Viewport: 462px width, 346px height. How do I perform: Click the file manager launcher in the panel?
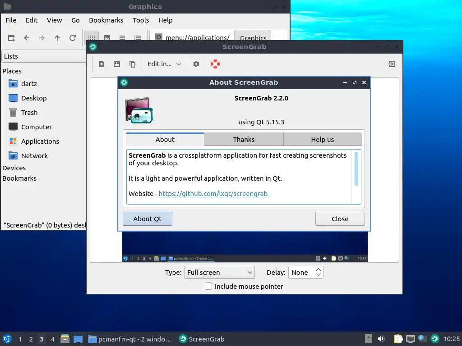coord(65,339)
